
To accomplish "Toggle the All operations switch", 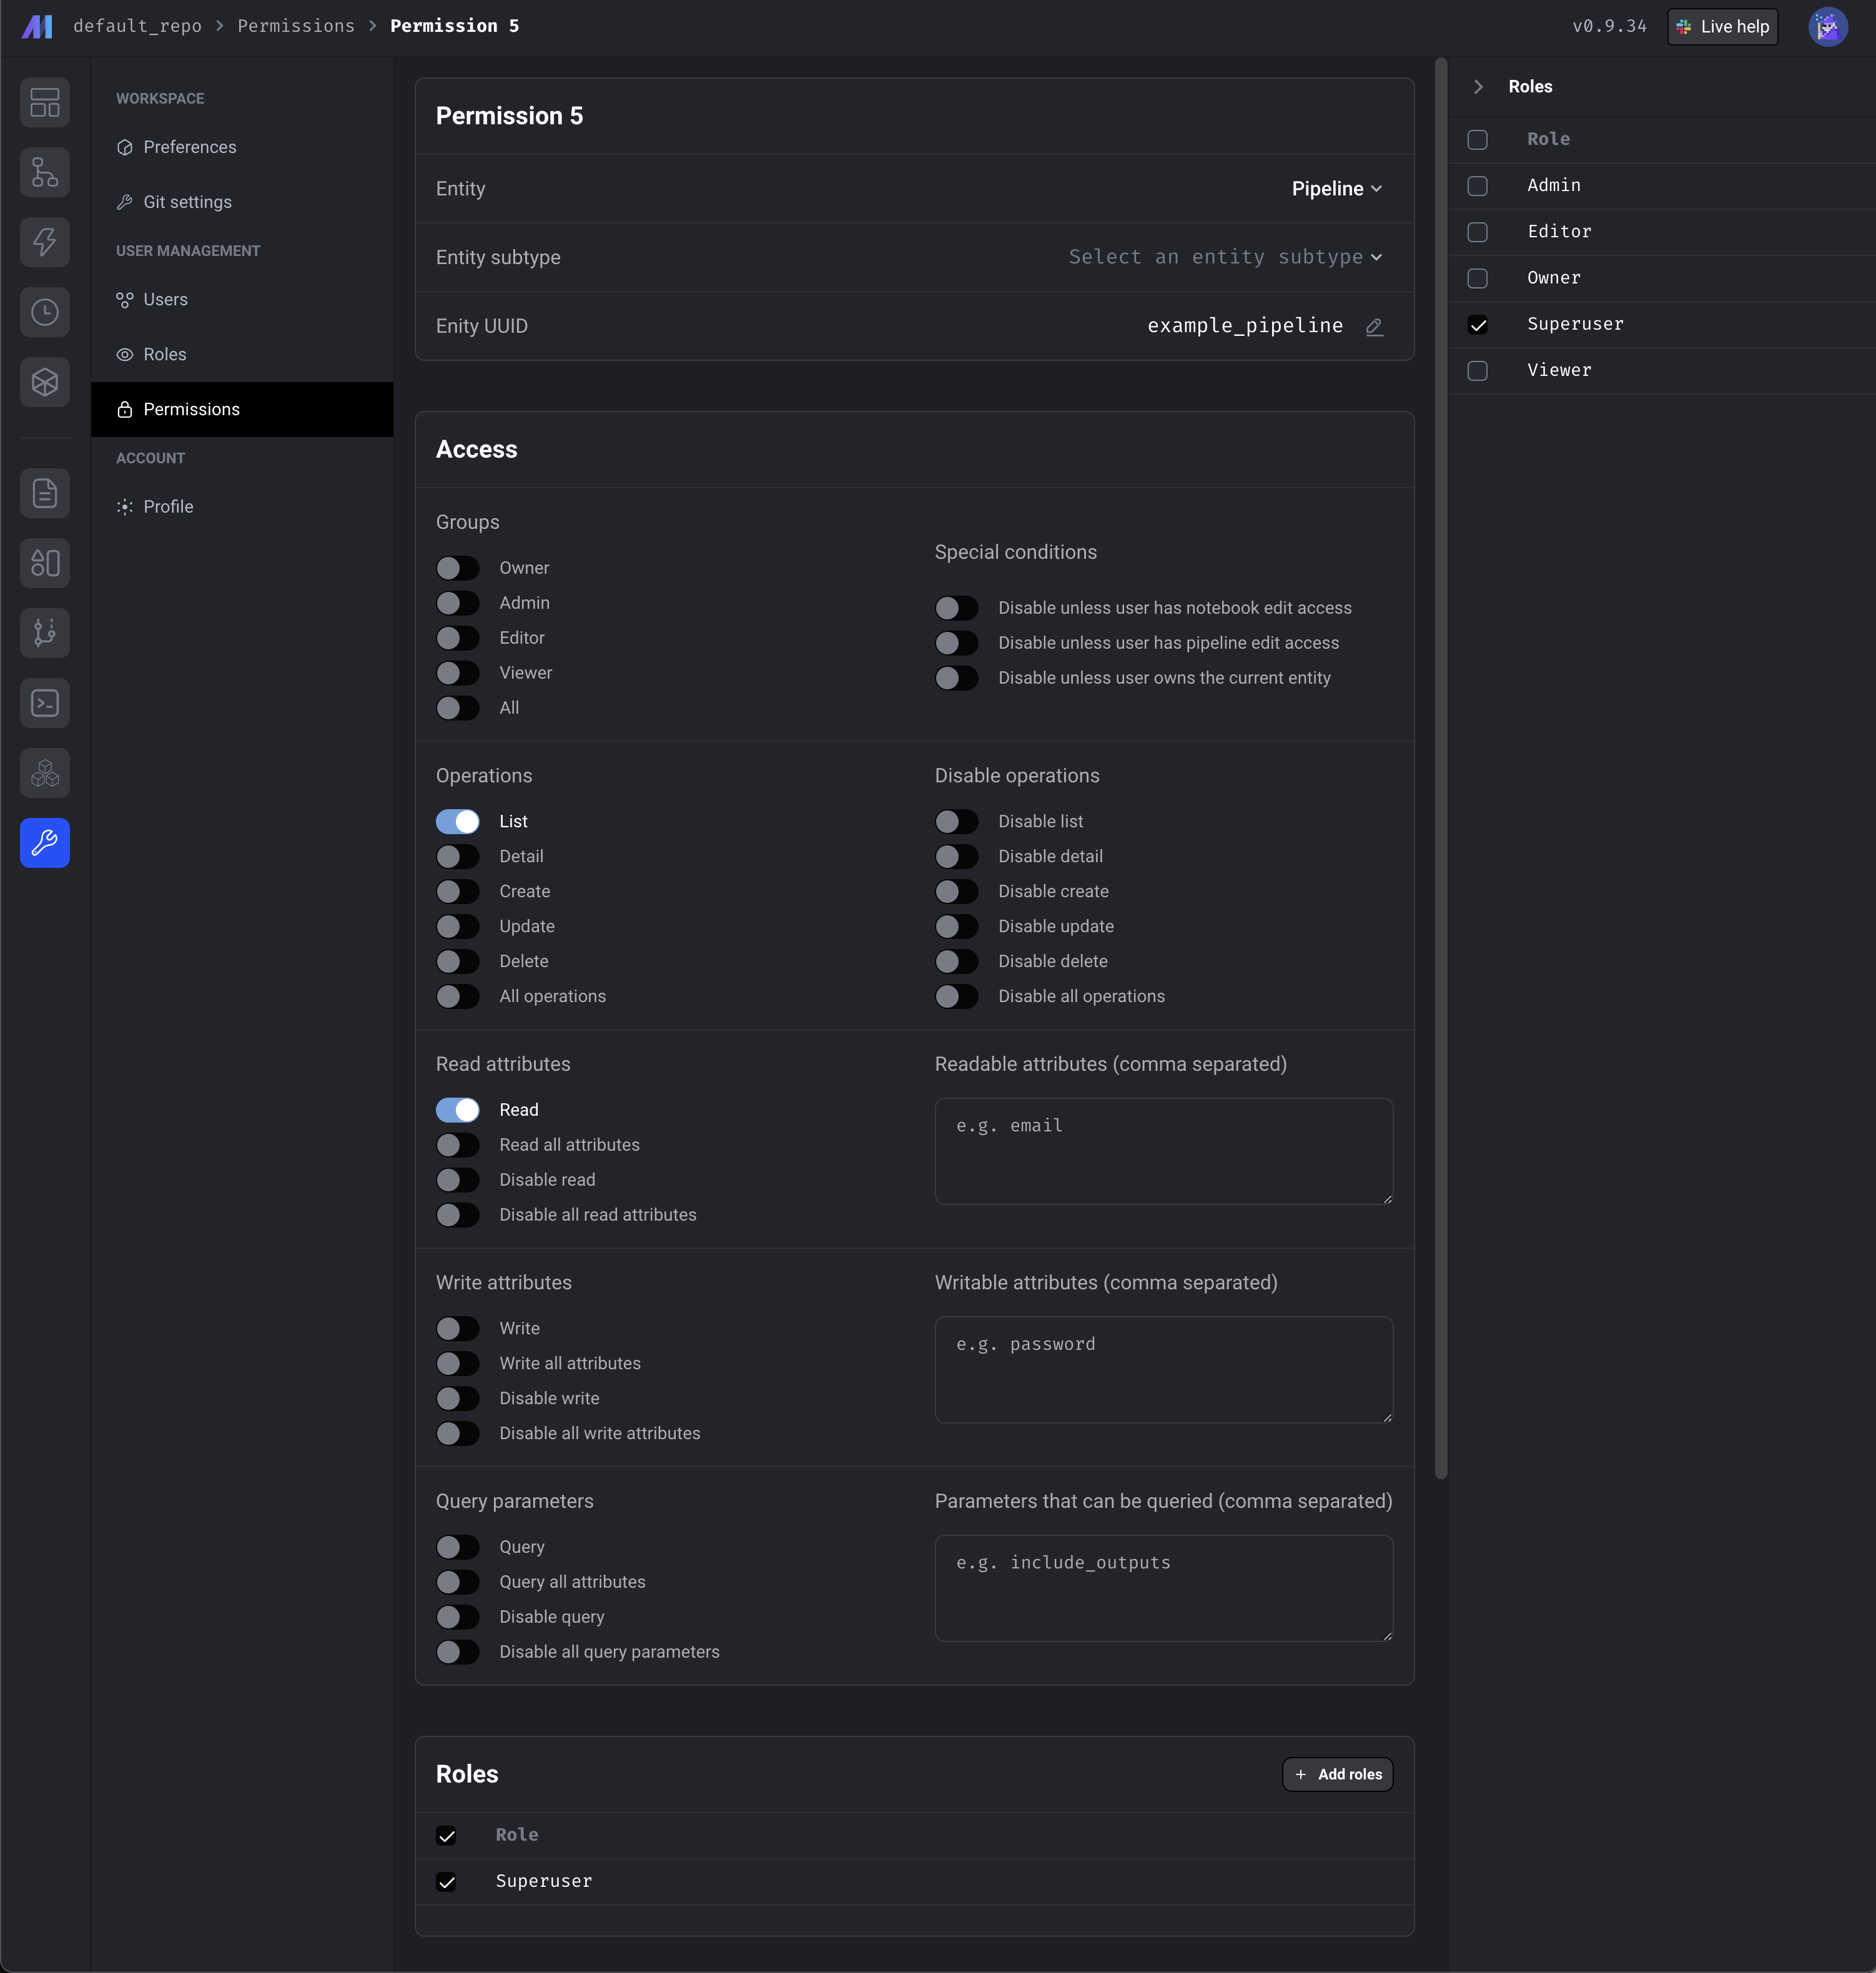I will [x=458, y=996].
